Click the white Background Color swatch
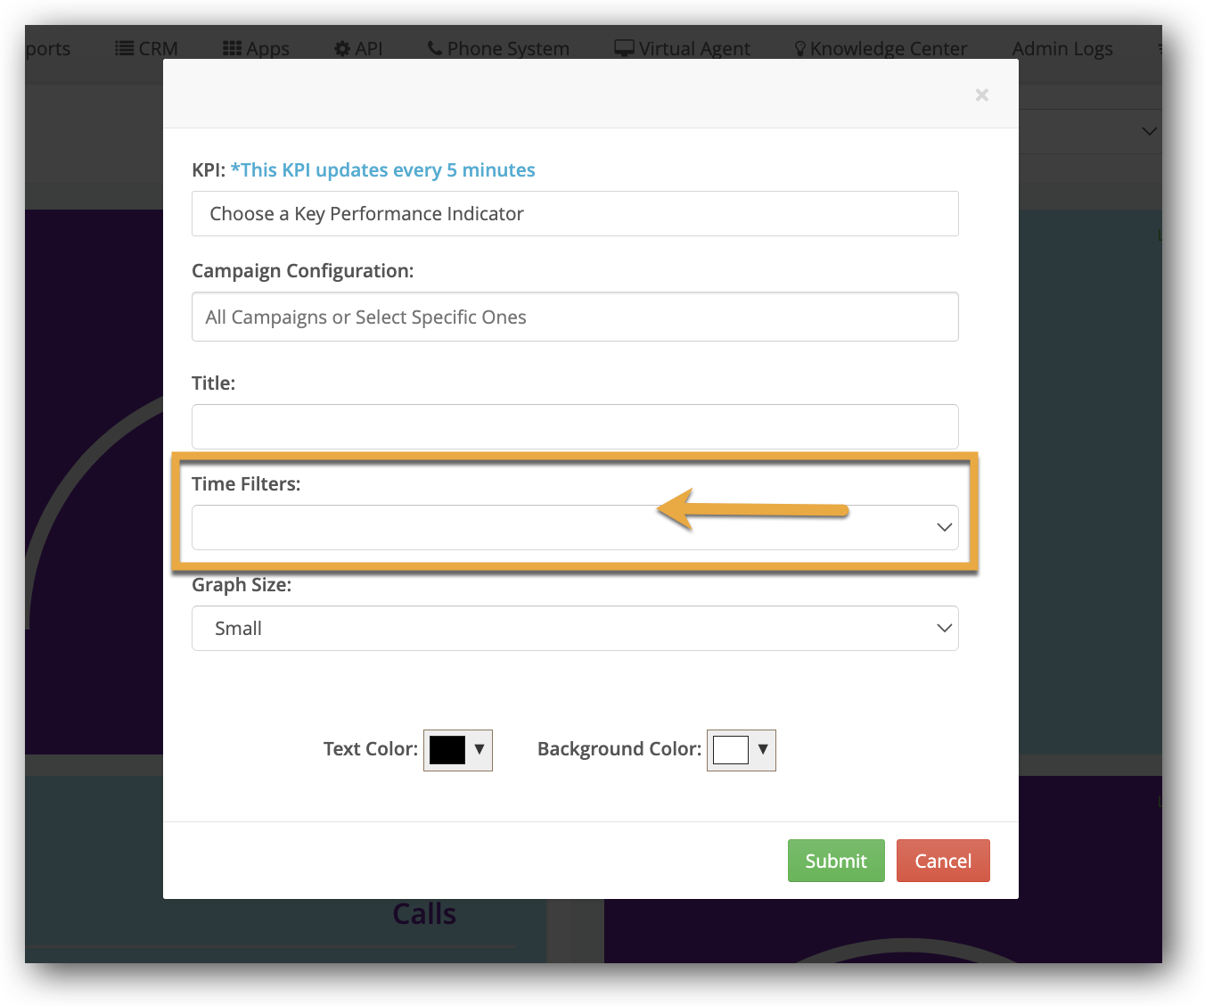The width and height of the screenshot is (1205, 1006). pos(730,750)
